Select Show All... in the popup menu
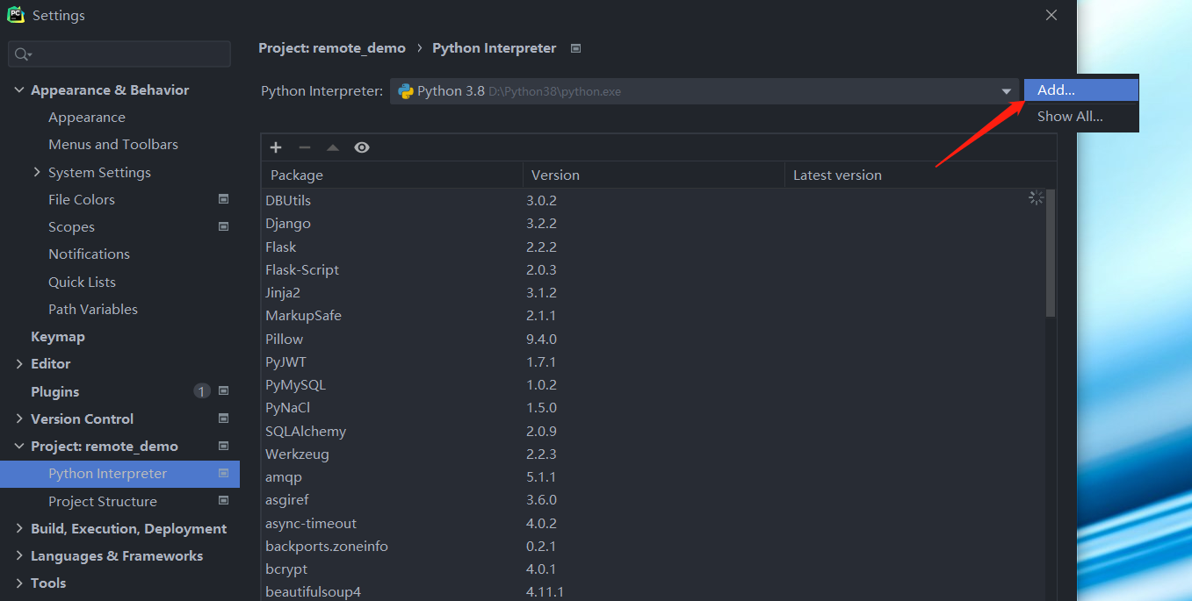This screenshot has width=1192, height=601. [x=1069, y=116]
